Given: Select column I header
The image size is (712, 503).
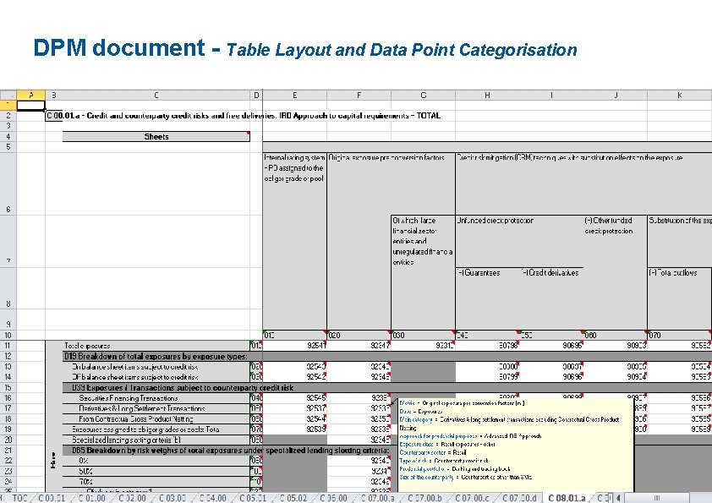Looking at the screenshot, I should point(551,95).
